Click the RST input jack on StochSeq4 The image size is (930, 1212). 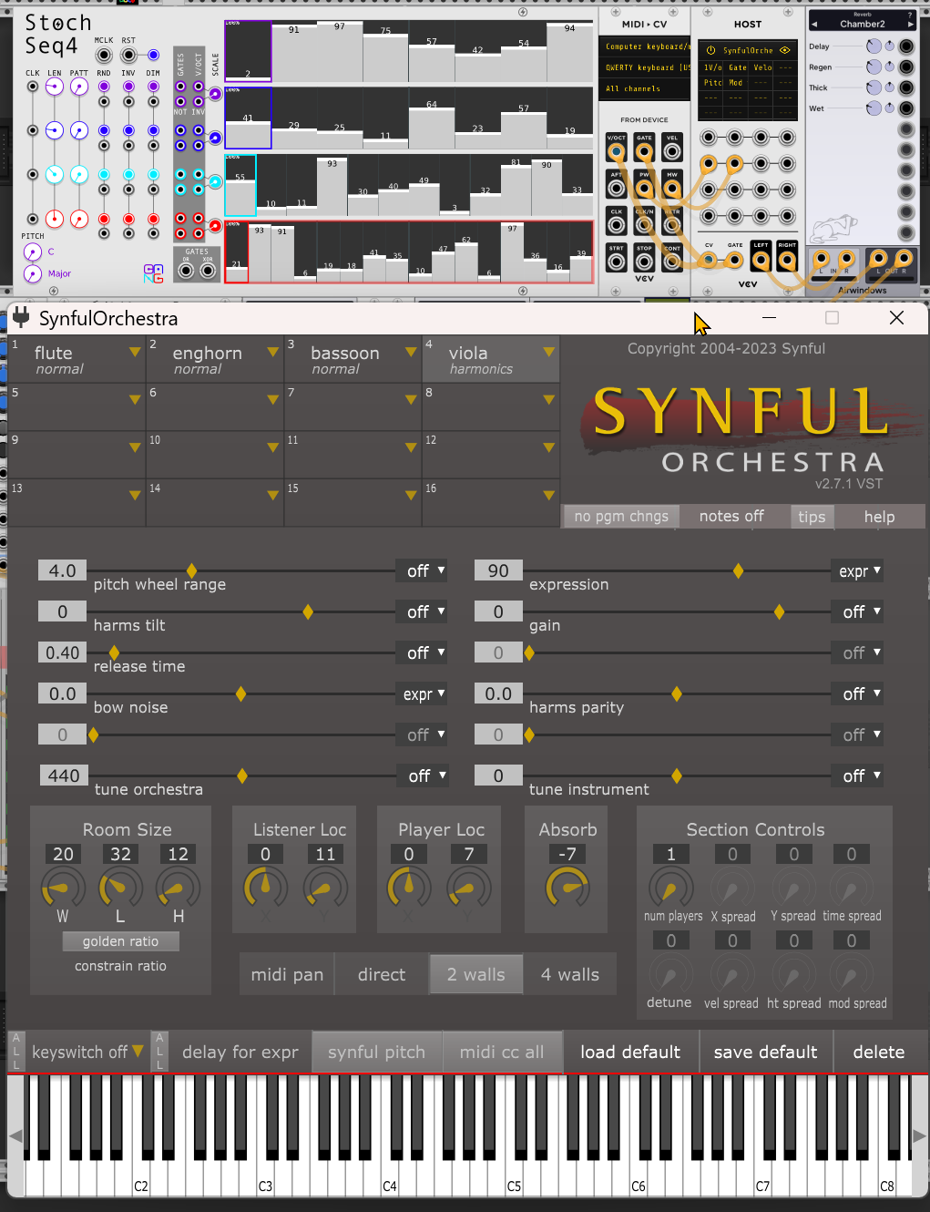(x=128, y=56)
